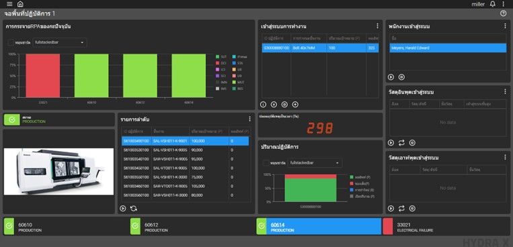This screenshot has width=513, height=247.
Task: Open fullstackedbar dropdown in RPA distribution chart
Action: point(60,42)
